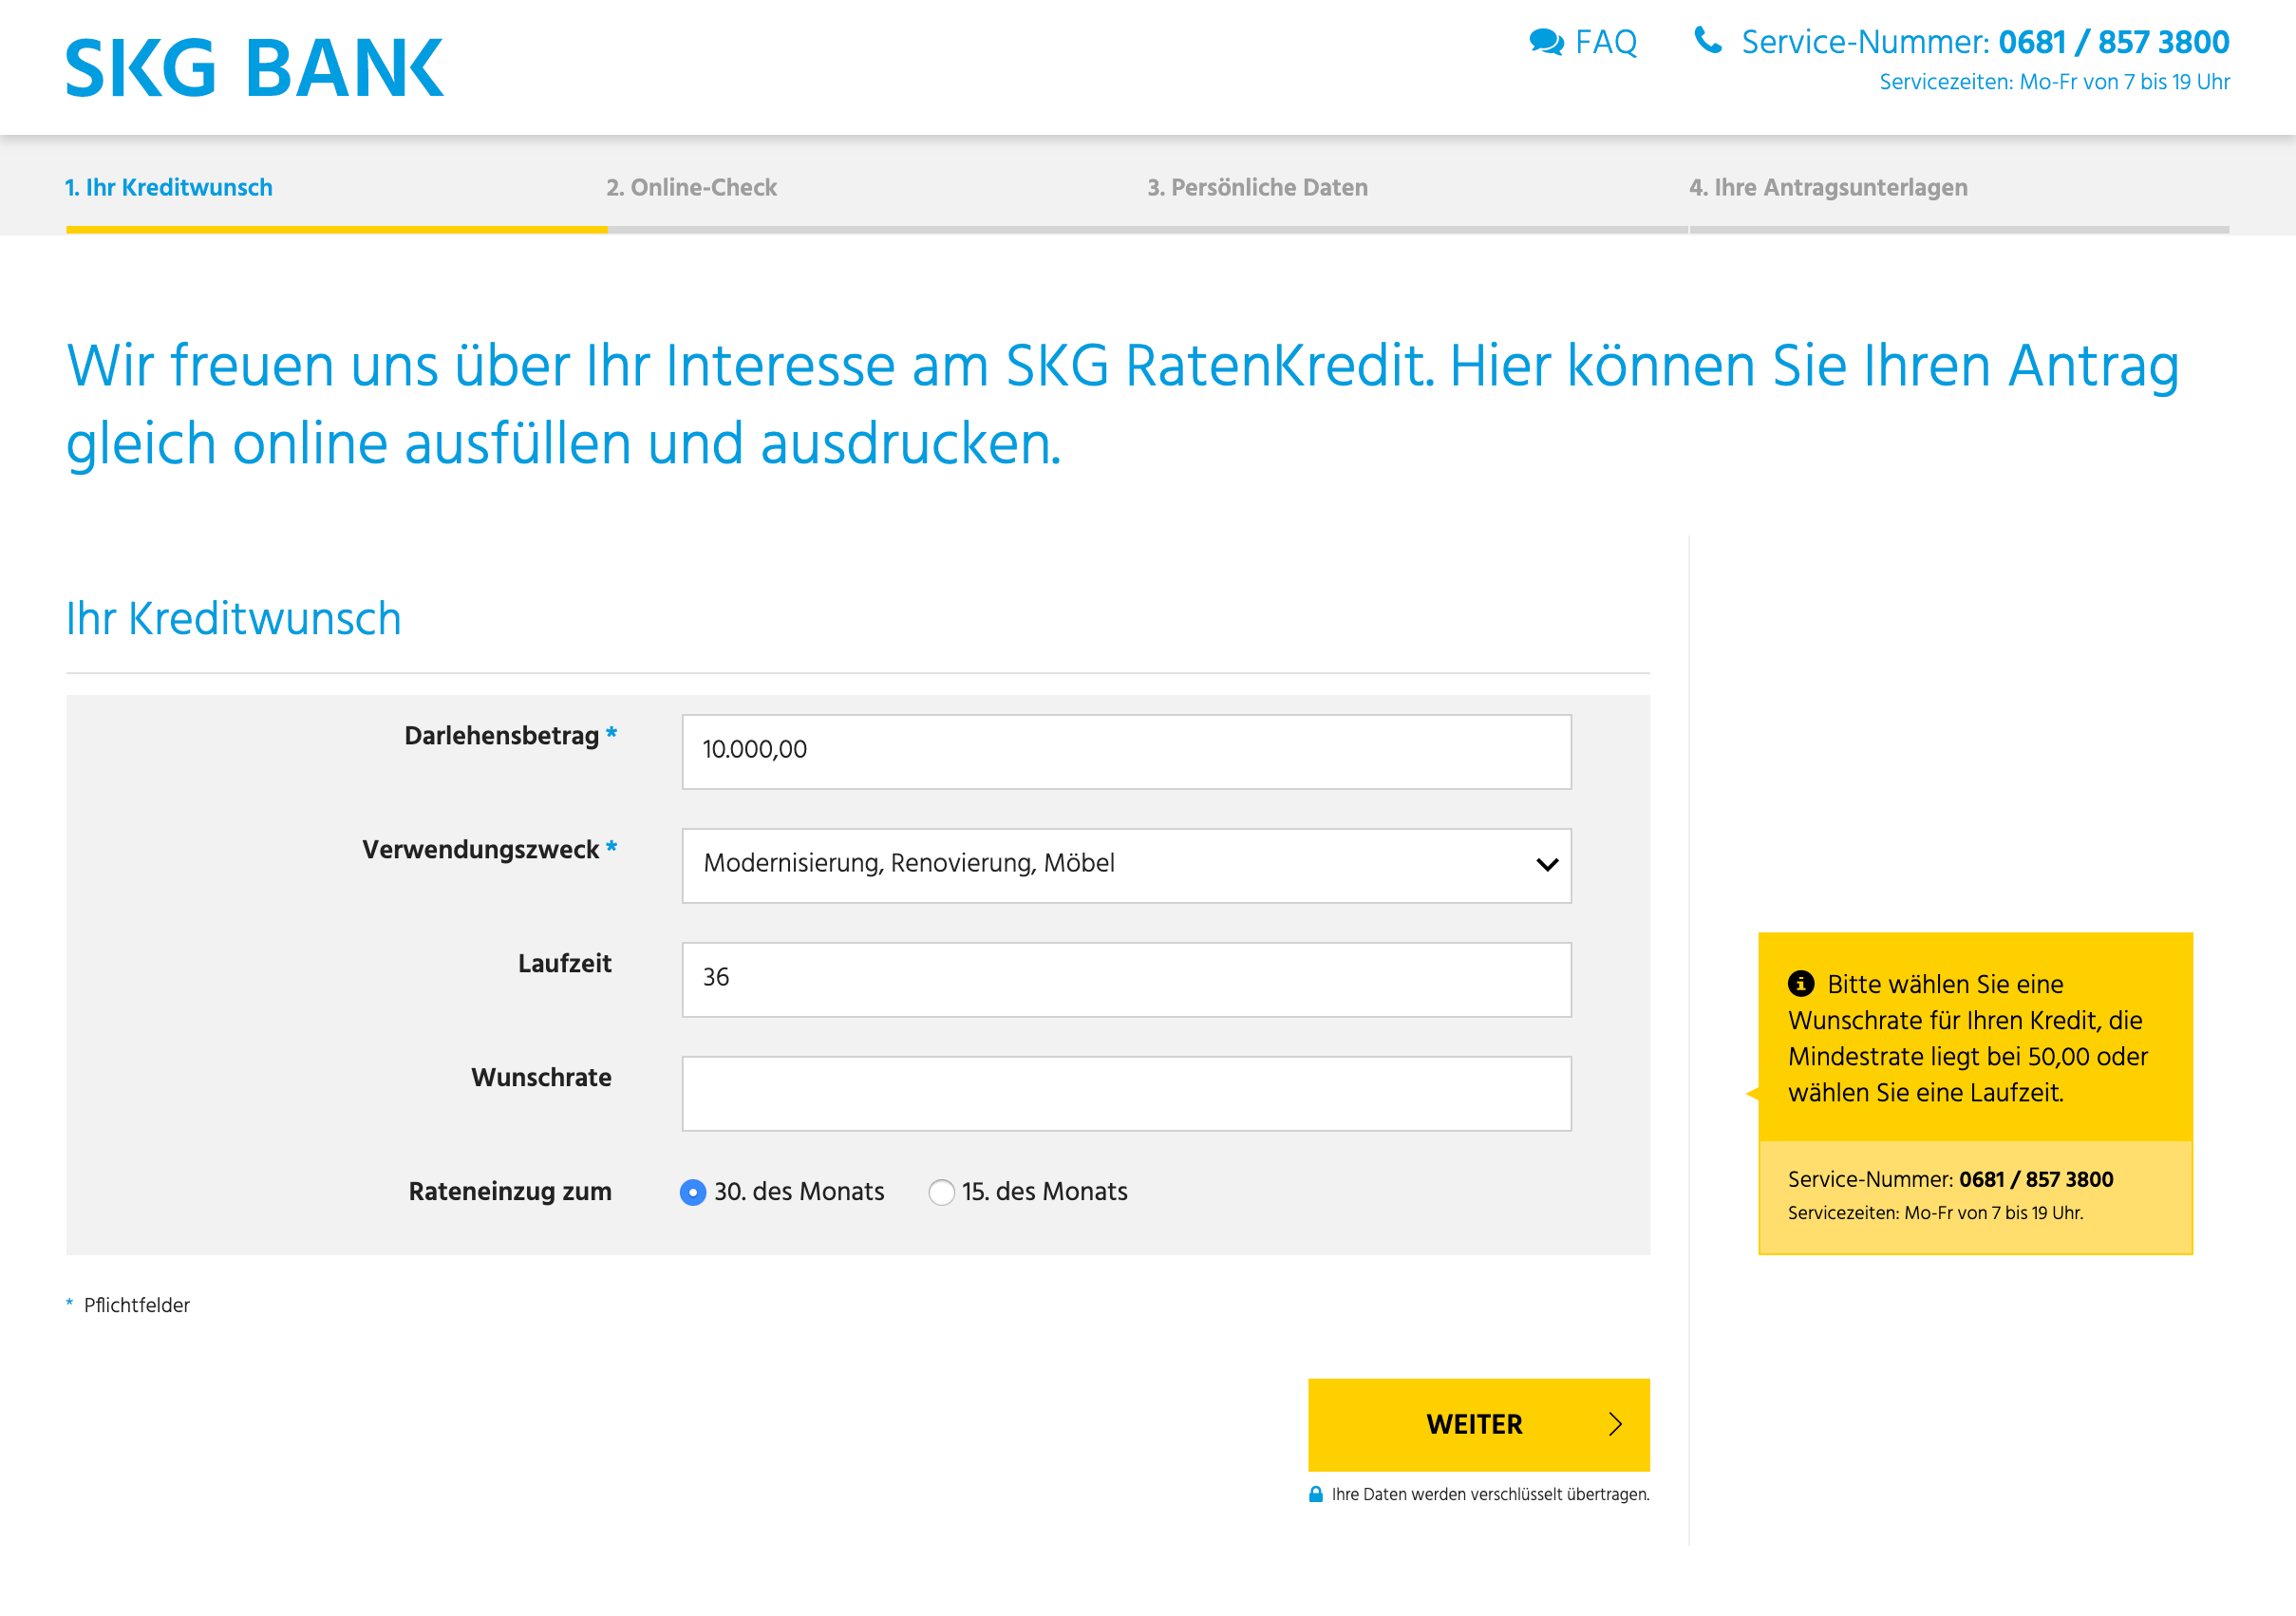Screen dimensions: 2296x1616
Task: Open the Verwendungszweck dropdown
Action: pyautogui.click(x=1126, y=865)
